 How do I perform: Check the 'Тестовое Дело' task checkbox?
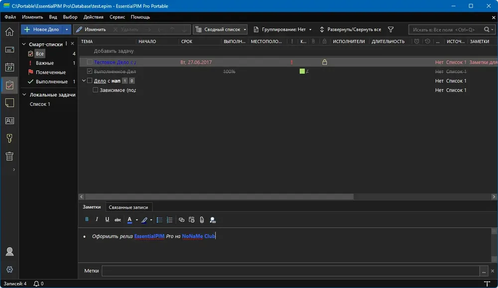pos(90,62)
